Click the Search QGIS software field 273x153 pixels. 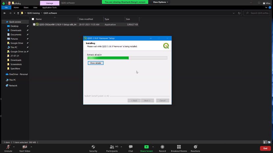pyautogui.click(x=257, y=13)
